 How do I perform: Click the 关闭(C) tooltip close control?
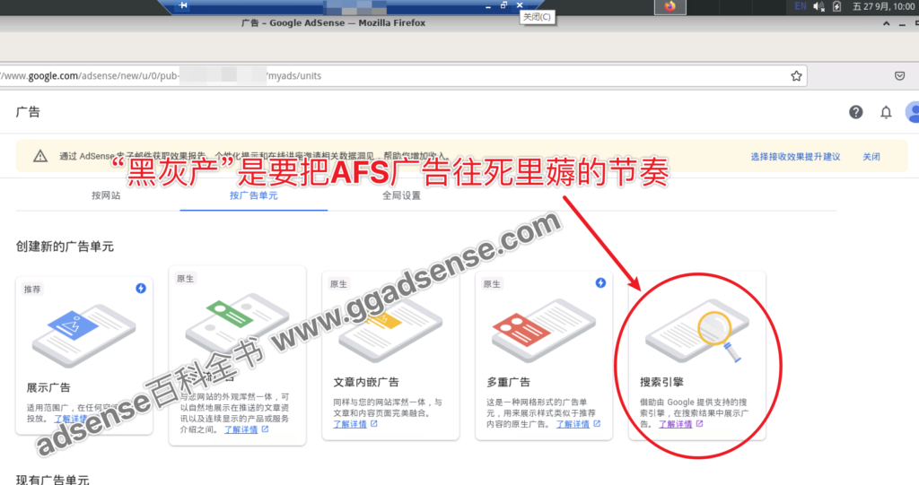[x=520, y=4]
